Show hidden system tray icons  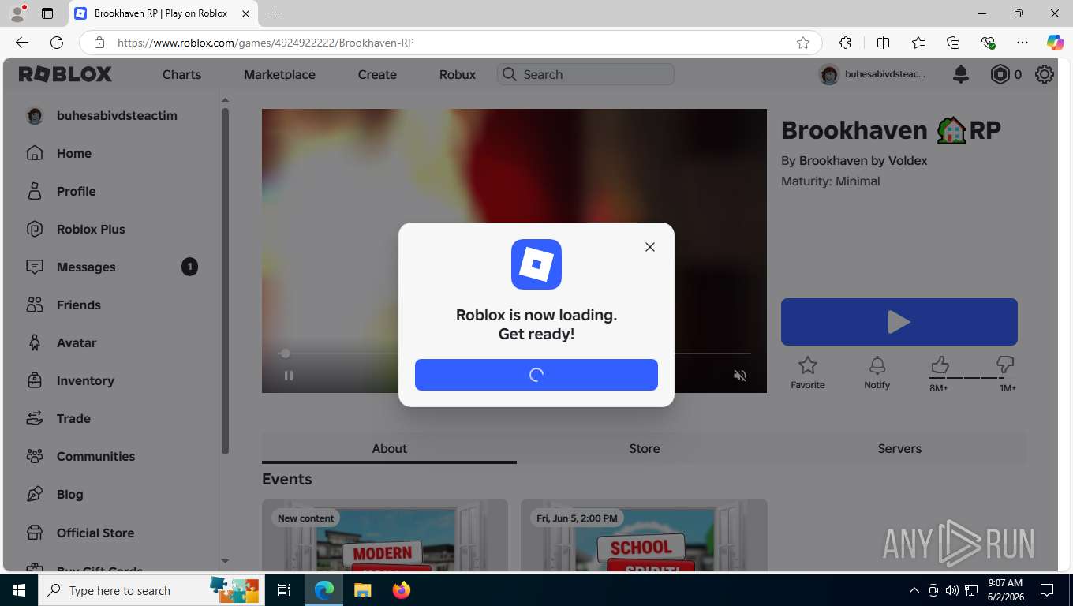click(x=914, y=590)
